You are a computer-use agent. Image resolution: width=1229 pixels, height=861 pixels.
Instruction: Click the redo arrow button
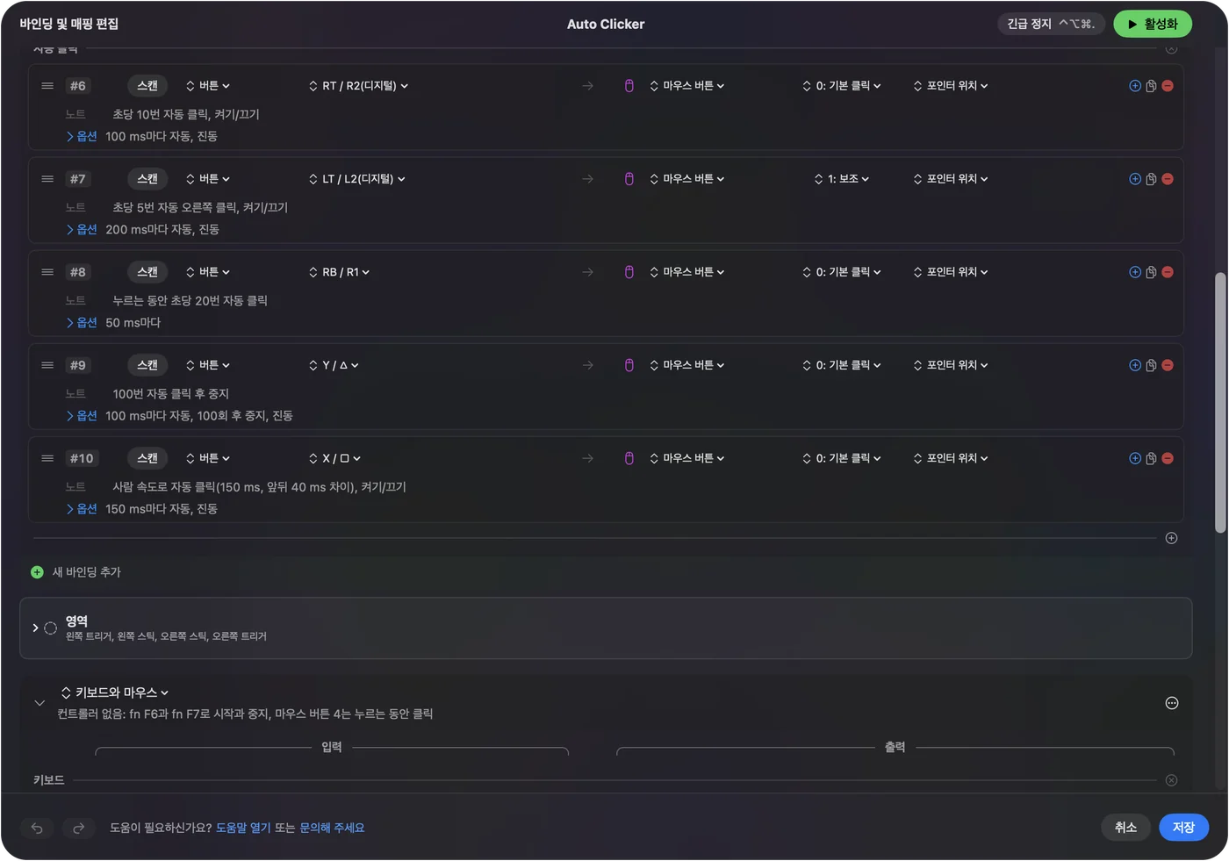tap(78, 828)
